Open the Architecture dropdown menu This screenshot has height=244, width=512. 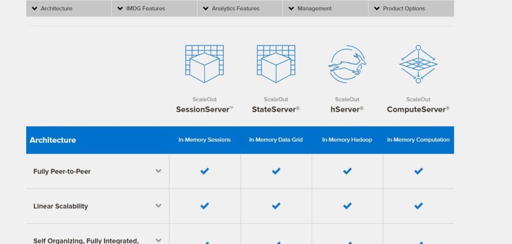69,8
